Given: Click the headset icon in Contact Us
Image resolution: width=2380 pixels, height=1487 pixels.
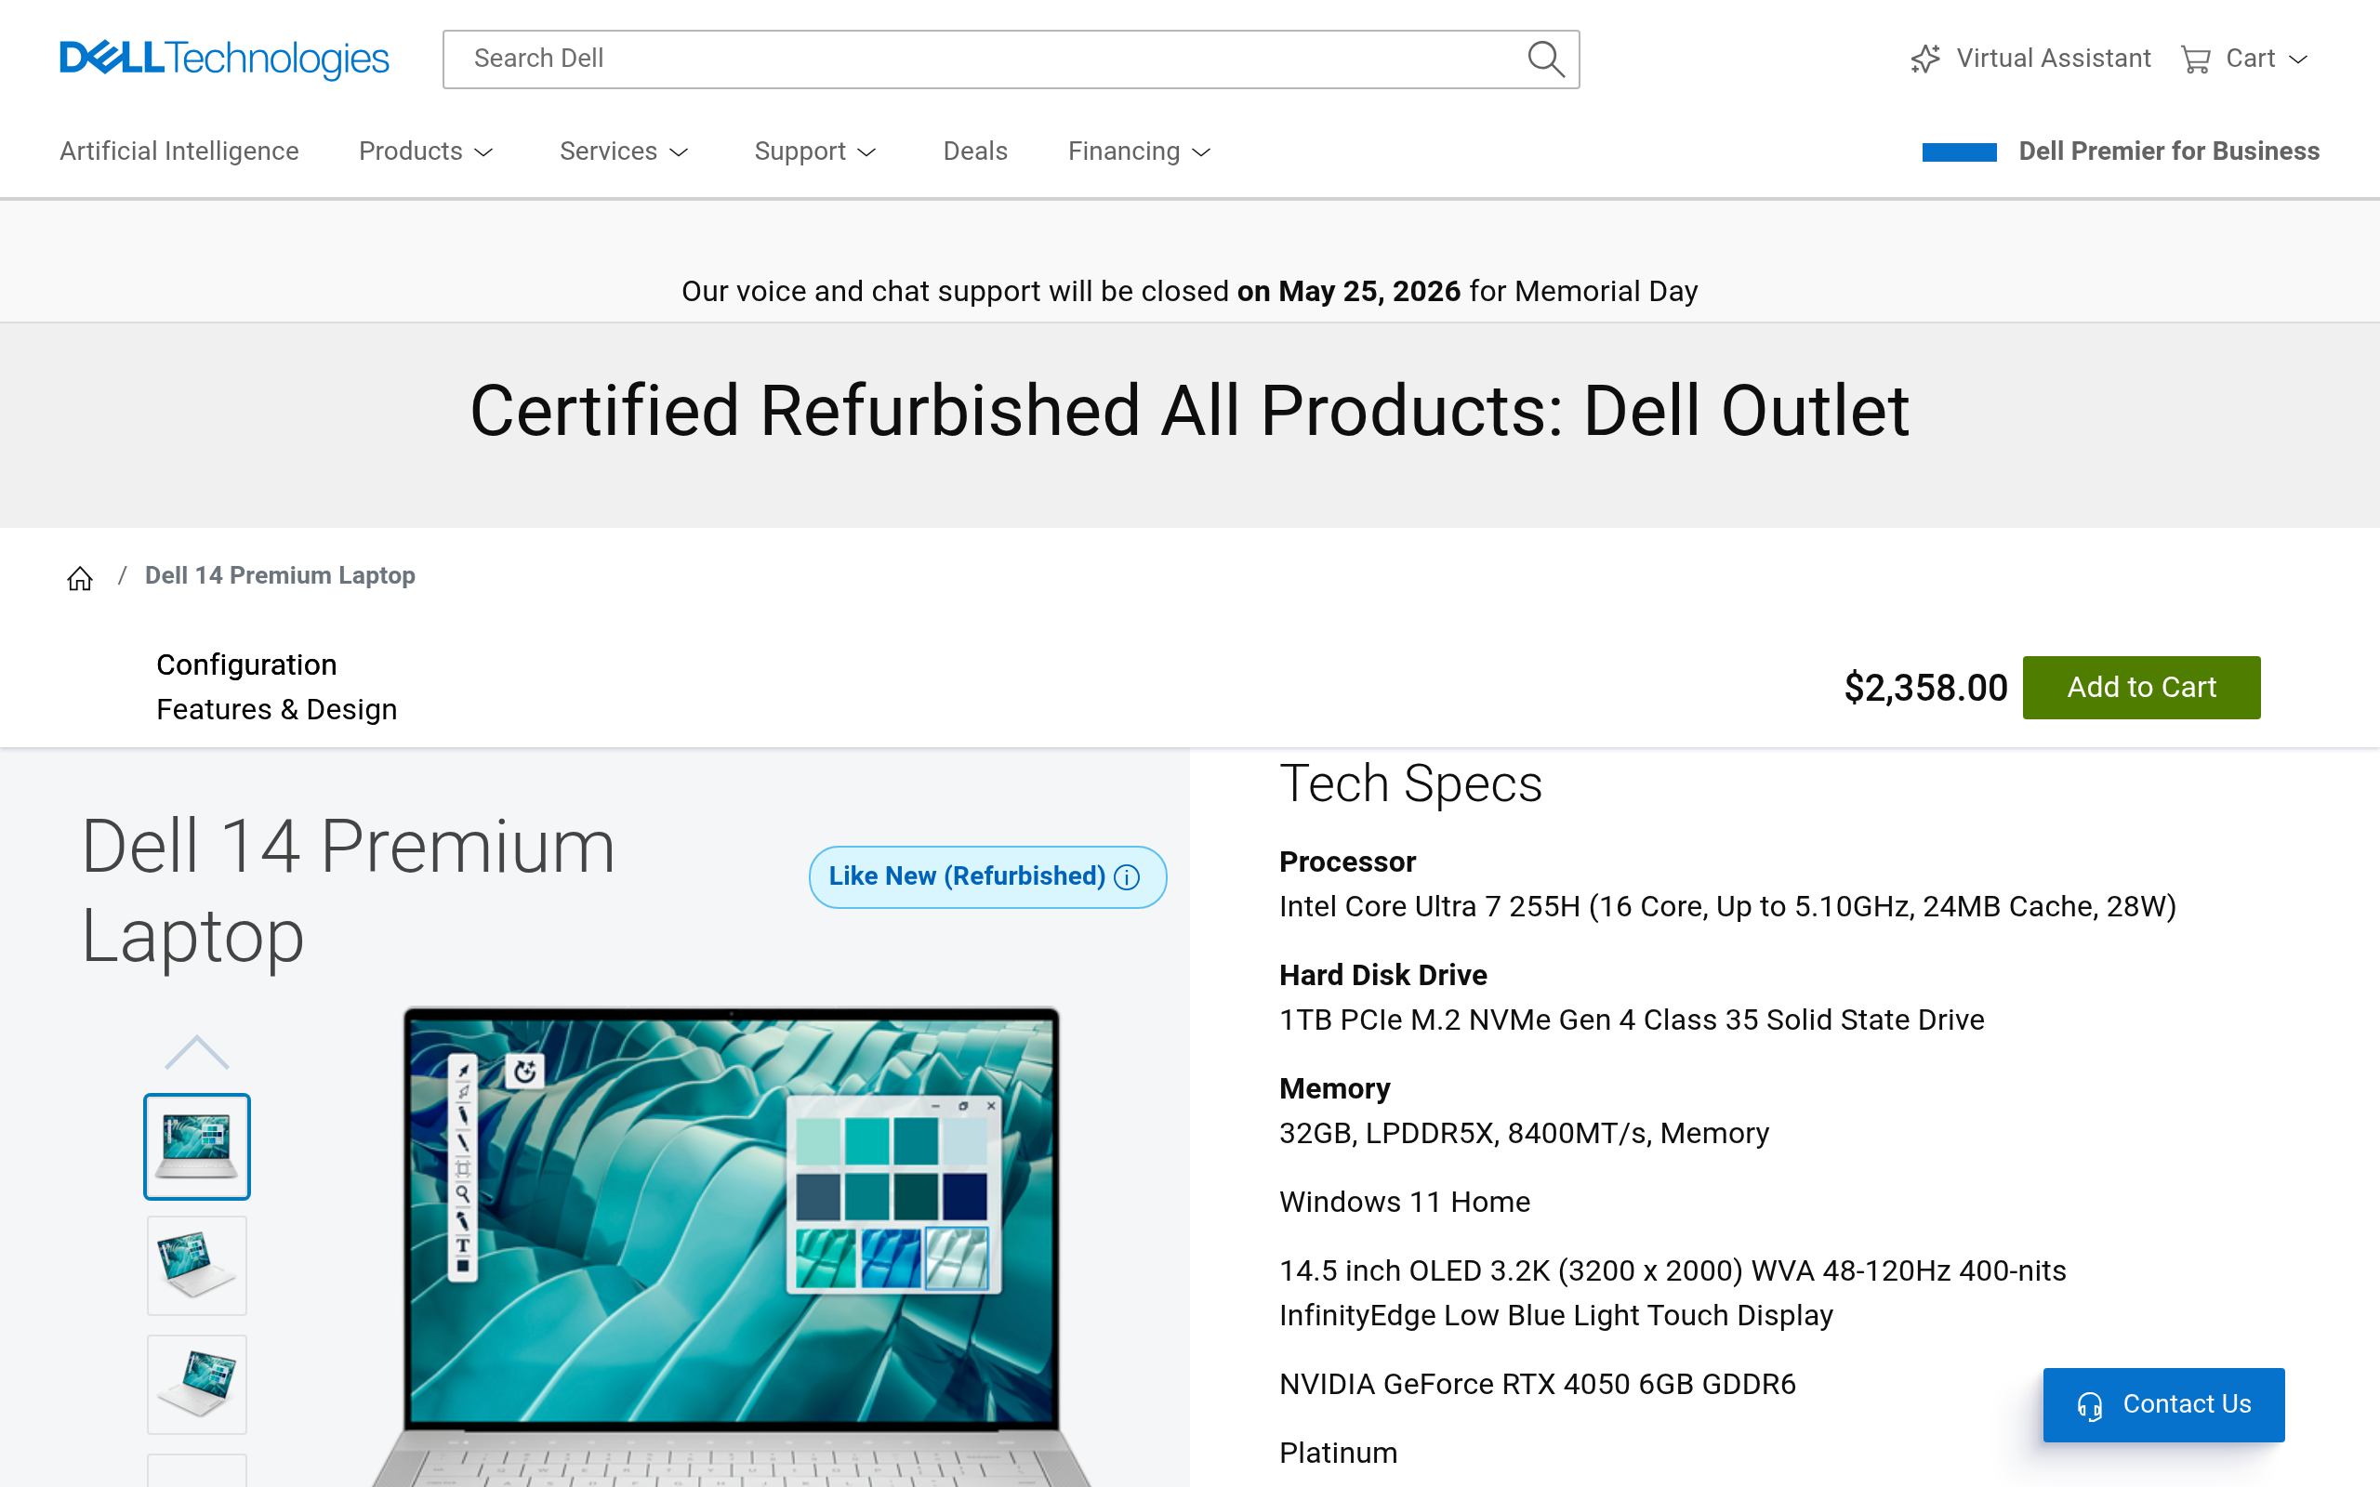Looking at the screenshot, I should point(2090,1406).
